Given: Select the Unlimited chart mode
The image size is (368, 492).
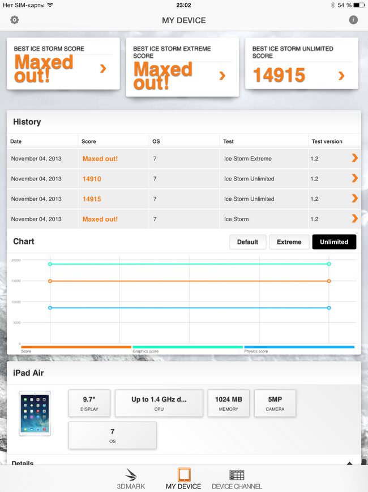Looking at the screenshot, I should pos(334,242).
